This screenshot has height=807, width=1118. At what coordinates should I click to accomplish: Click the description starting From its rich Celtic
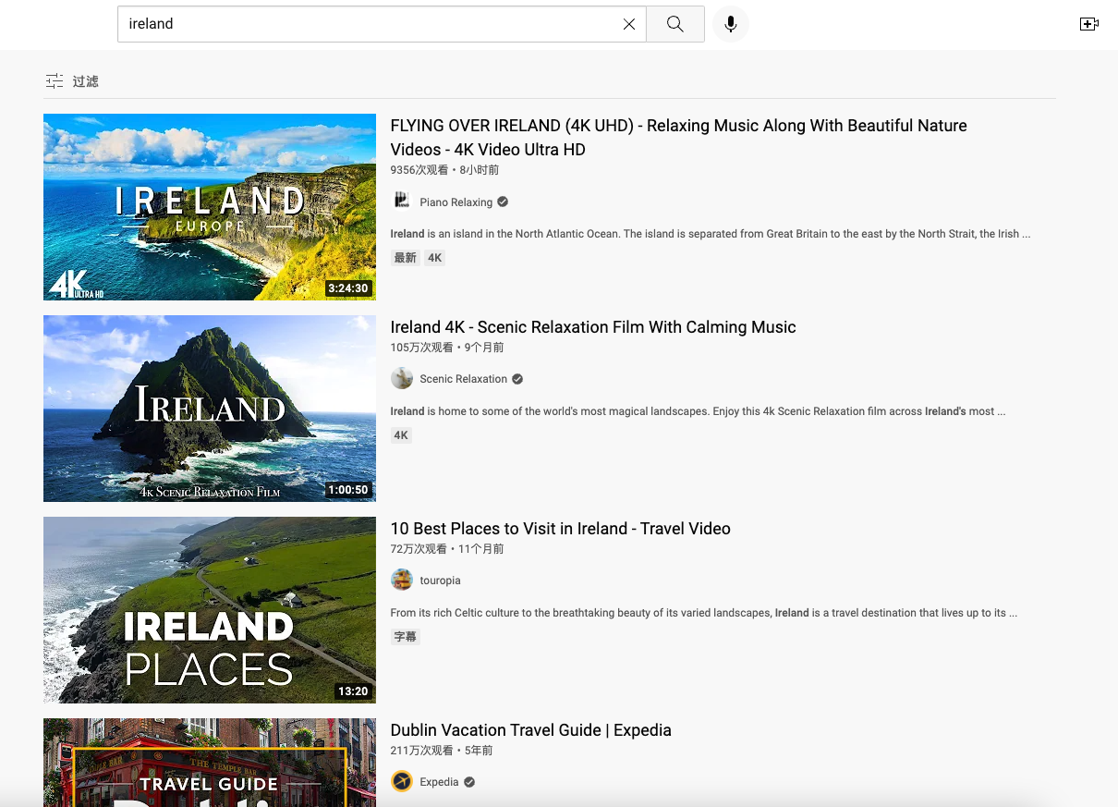click(x=704, y=613)
